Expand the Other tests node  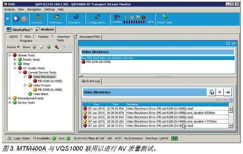(15, 64)
